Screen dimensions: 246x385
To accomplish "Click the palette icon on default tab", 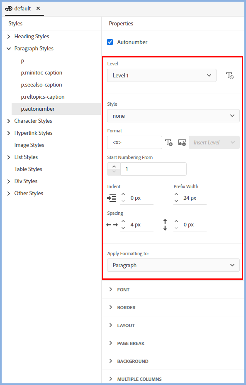I will click(x=9, y=9).
